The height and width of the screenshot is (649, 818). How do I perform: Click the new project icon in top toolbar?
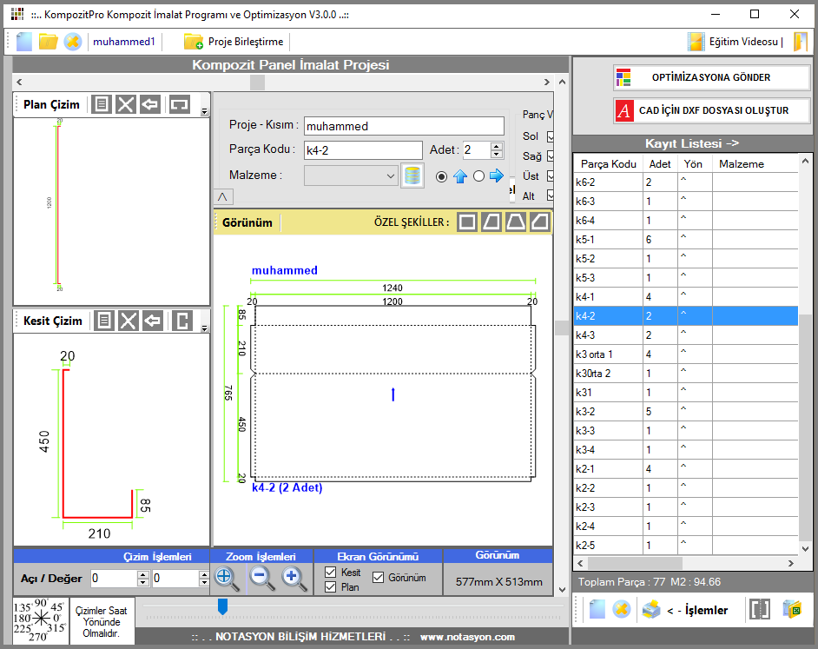coord(24,42)
